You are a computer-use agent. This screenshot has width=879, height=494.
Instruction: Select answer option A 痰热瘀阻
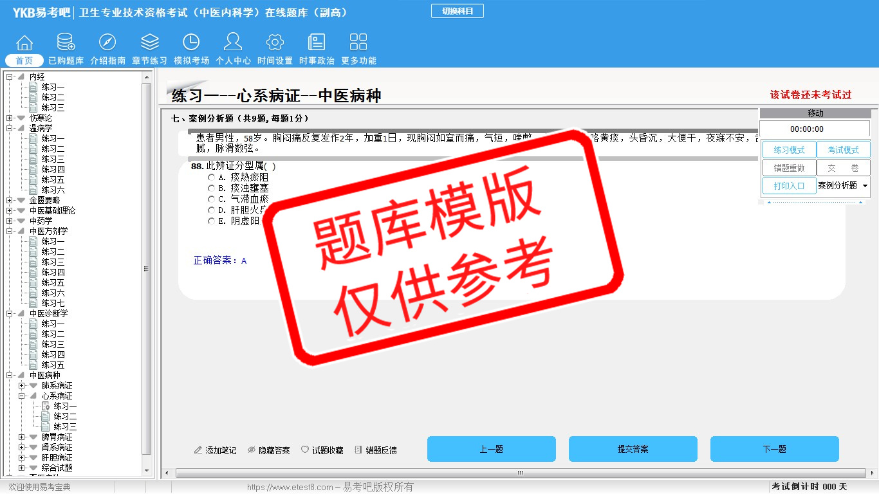tap(211, 178)
